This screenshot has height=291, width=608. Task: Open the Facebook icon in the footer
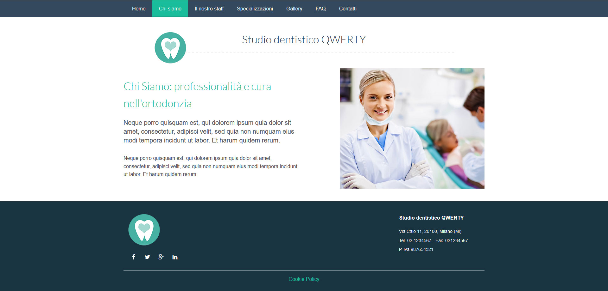pos(134,257)
